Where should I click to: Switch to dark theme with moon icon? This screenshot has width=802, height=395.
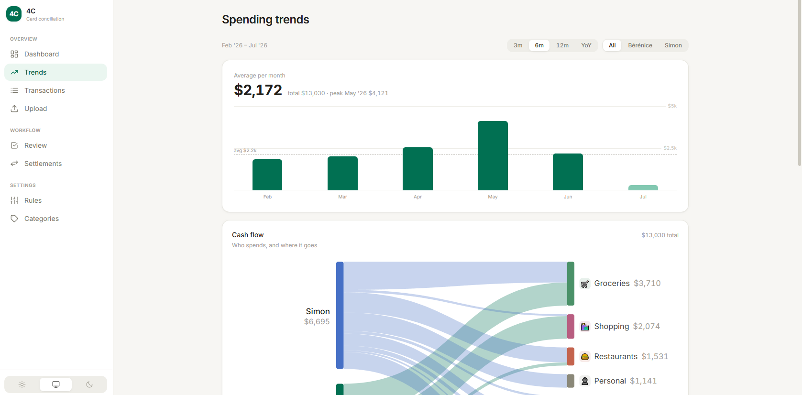click(x=89, y=384)
